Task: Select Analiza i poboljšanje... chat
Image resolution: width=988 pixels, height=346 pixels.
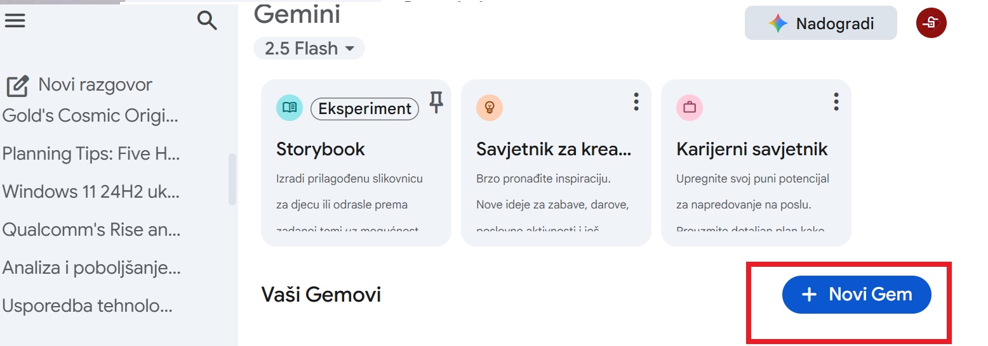Action: [91, 268]
